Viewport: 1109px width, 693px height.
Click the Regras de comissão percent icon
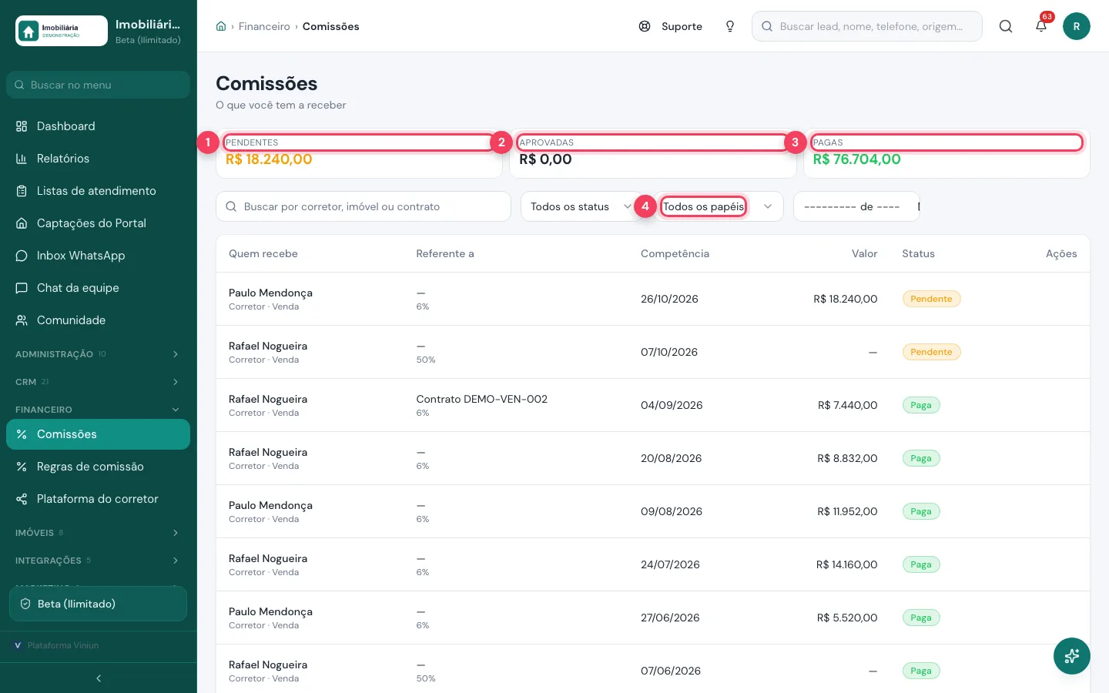pyautogui.click(x=22, y=467)
